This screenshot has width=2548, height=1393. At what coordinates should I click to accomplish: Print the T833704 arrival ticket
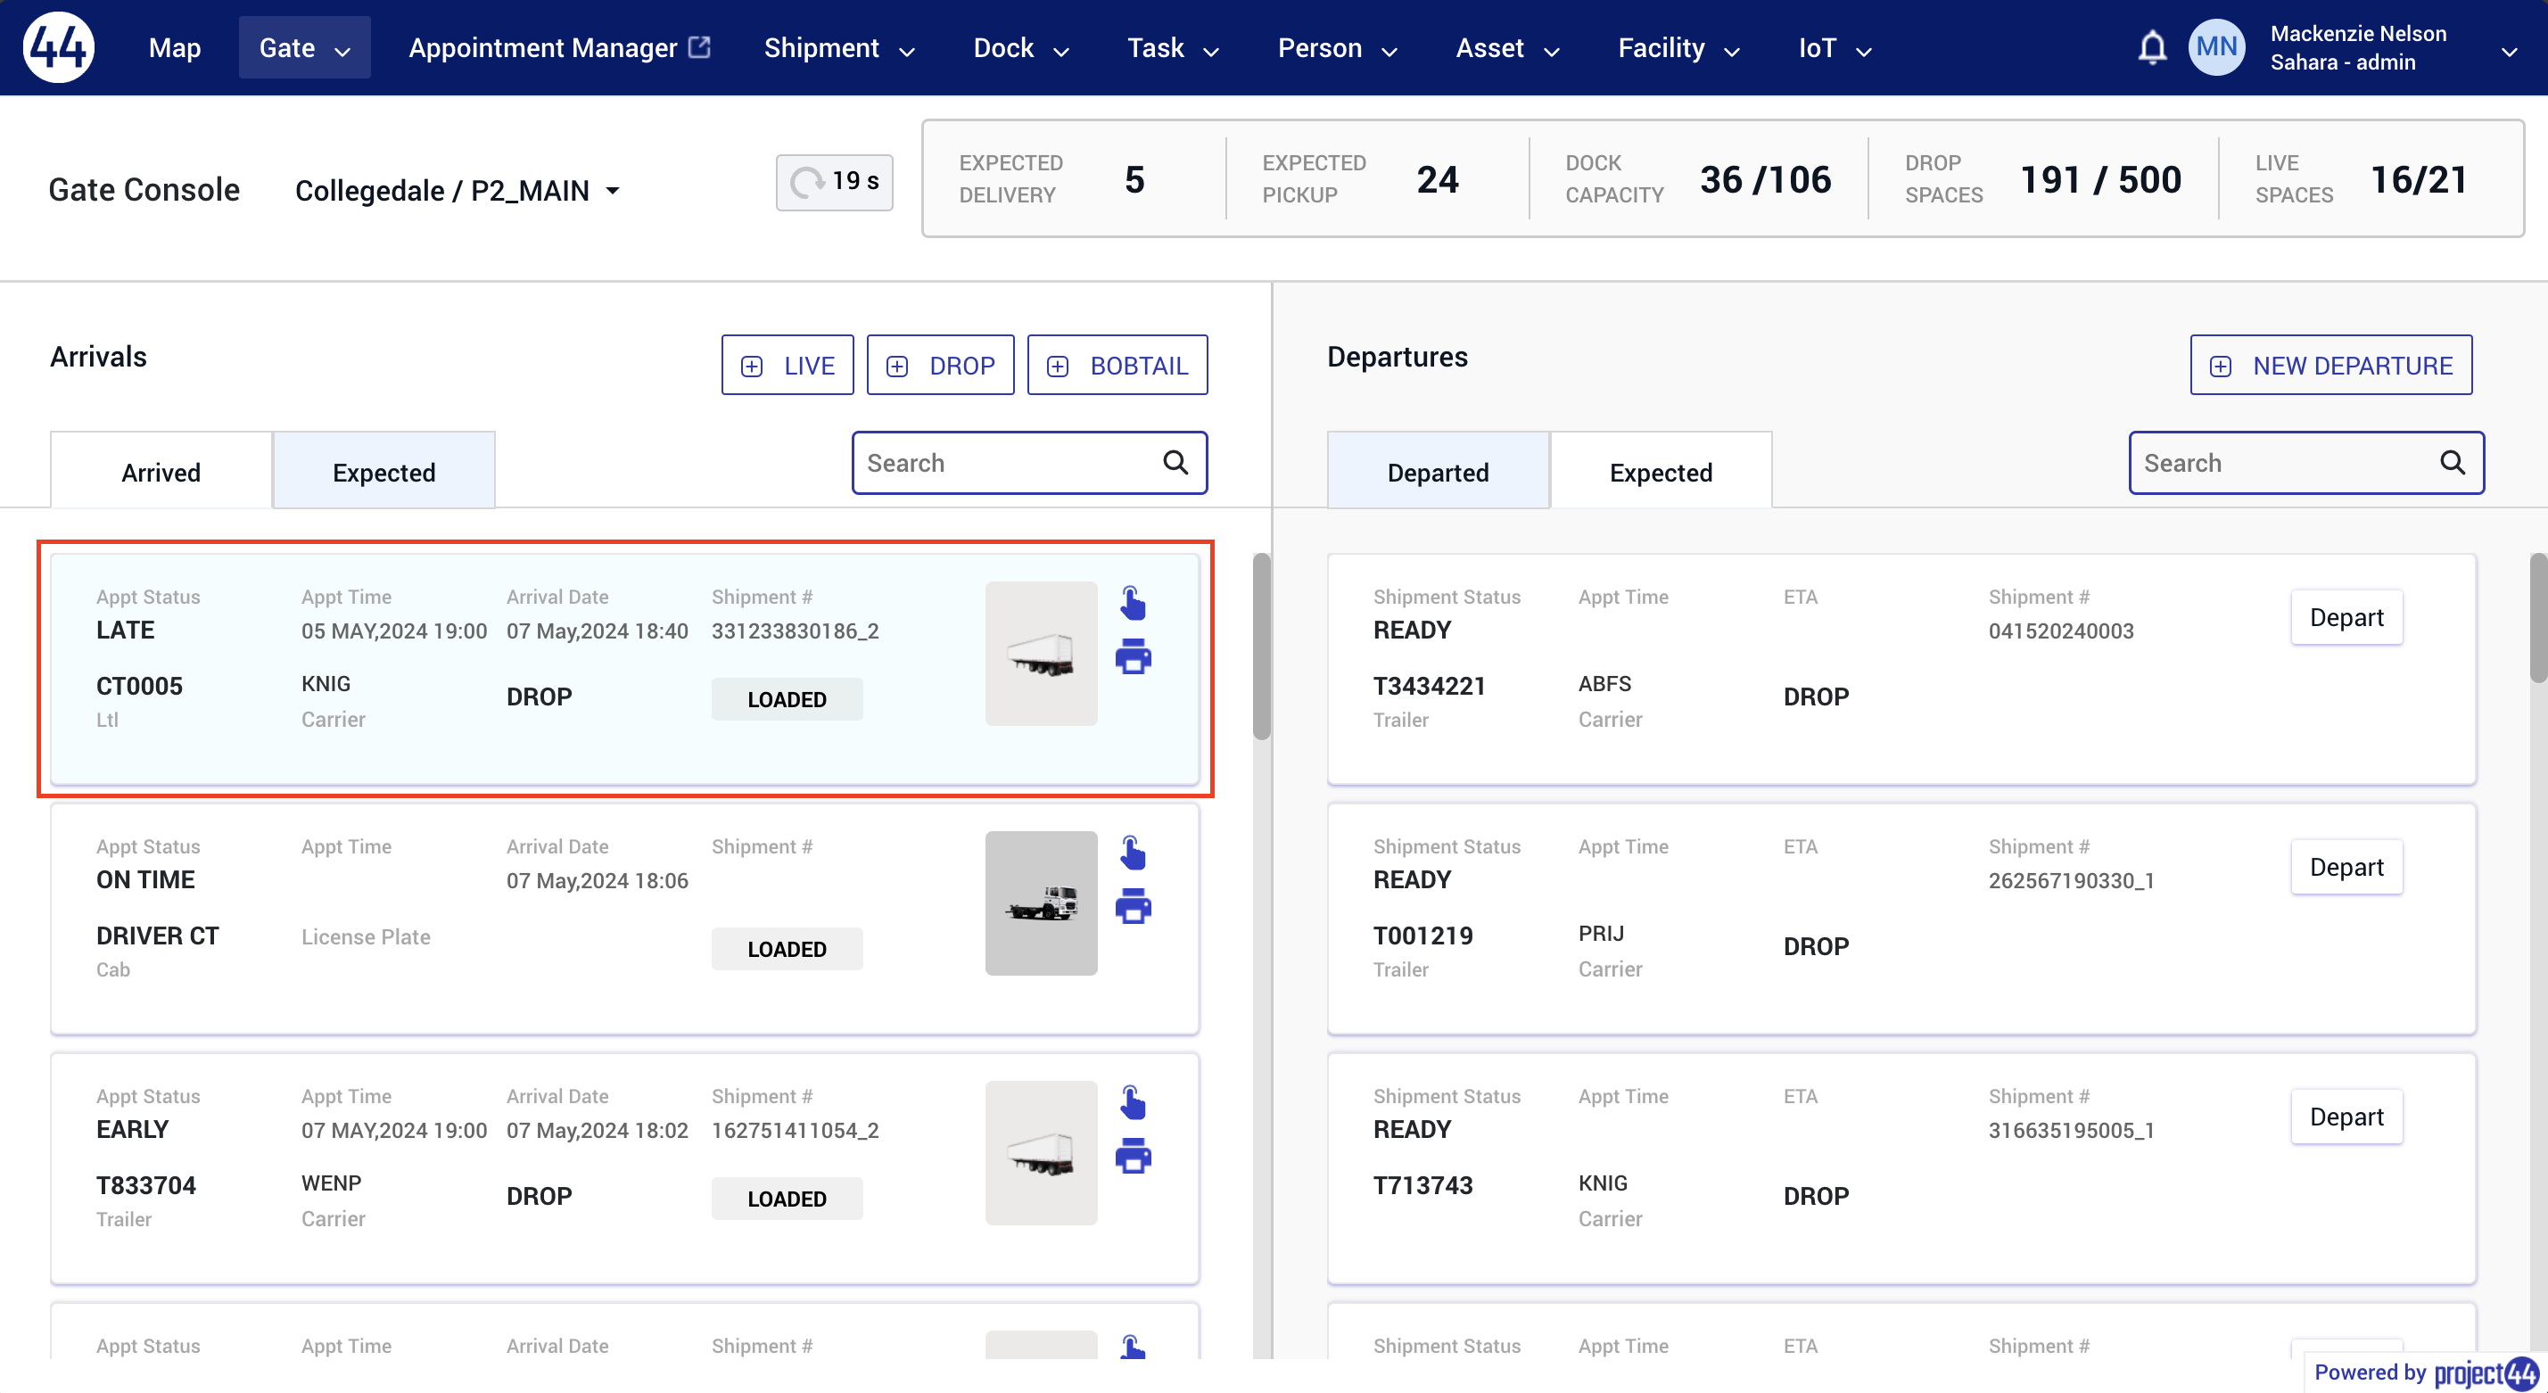point(1133,1156)
